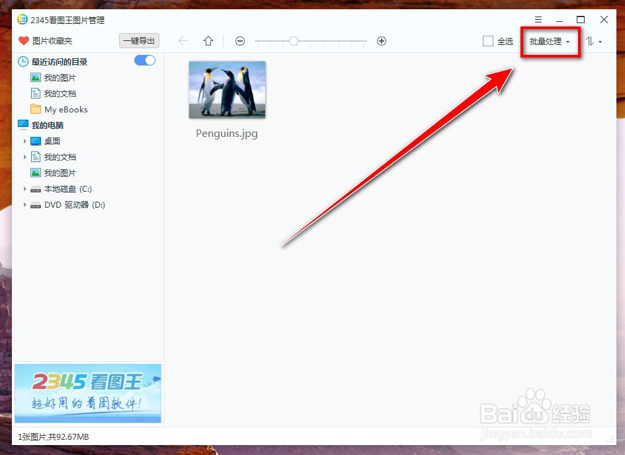Go back with the left arrow icon
The width and height of the screenshot is (625, 455).
coord(183,40)
